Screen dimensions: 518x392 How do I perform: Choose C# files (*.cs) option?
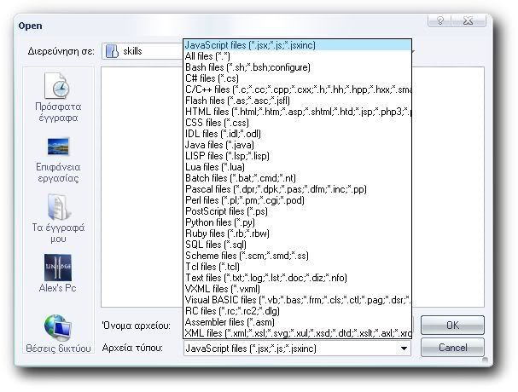(x=297, y=78)
